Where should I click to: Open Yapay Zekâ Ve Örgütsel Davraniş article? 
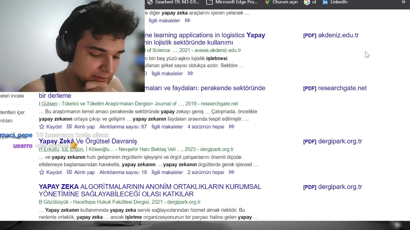click(88, 141)
